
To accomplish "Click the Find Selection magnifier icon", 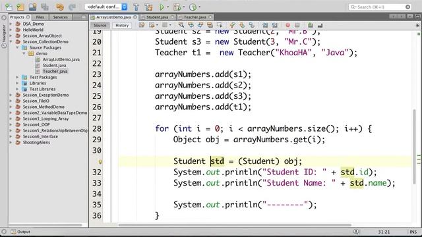I will coord(181,25).
